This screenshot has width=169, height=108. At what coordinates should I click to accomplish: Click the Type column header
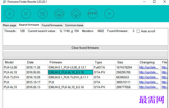[x=104, y=62]
